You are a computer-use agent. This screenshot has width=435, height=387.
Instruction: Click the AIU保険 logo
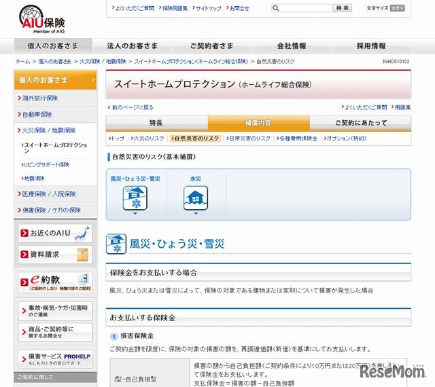click(42, 20)
